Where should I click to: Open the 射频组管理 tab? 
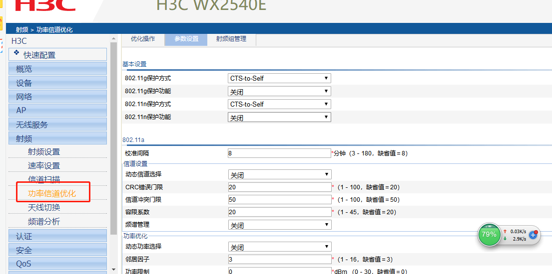pos(231,39)
